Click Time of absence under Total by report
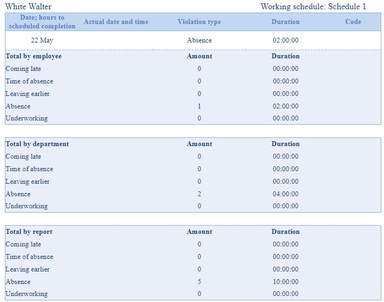384x302 pixels. pos(29,257)
